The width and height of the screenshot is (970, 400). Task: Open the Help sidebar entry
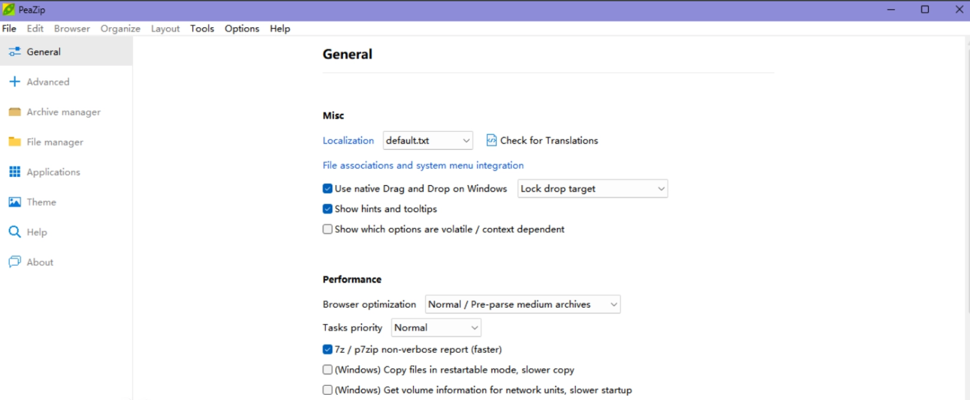66,232
